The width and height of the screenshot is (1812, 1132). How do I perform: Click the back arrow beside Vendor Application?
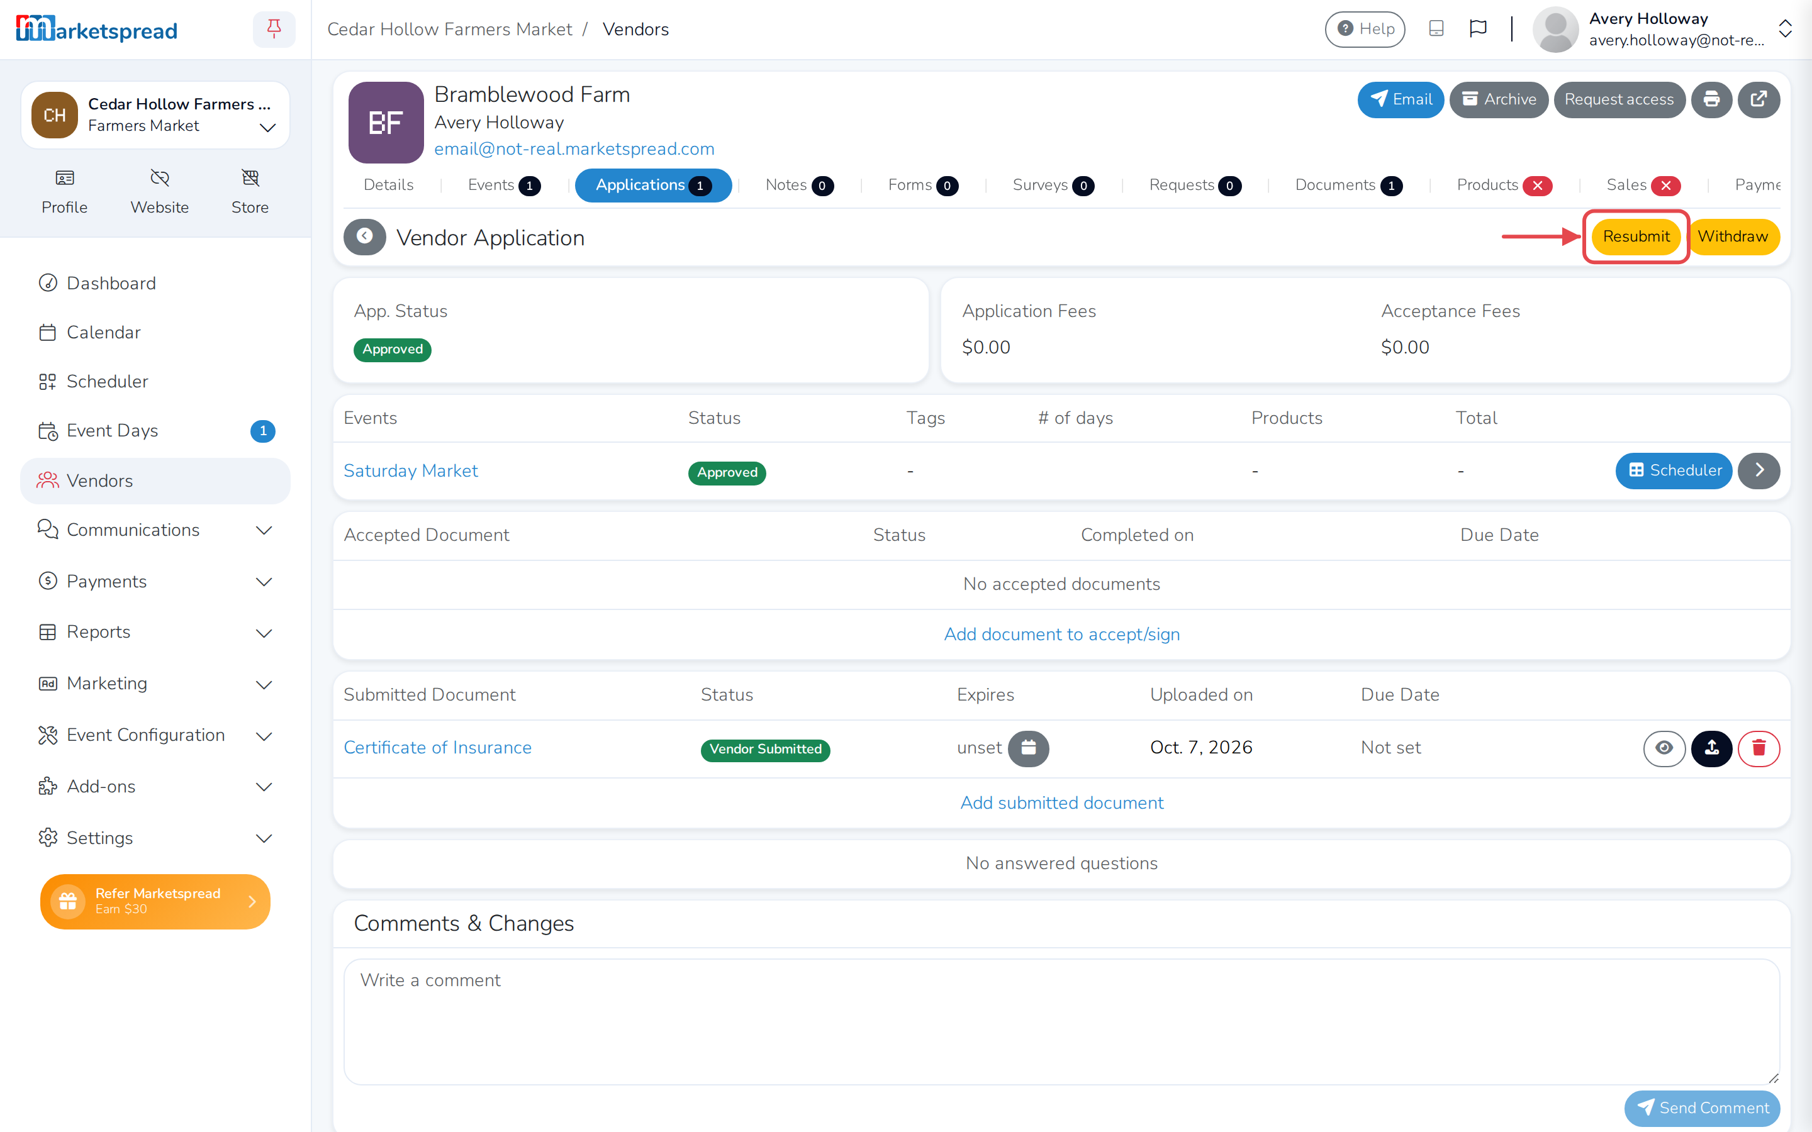365,237
